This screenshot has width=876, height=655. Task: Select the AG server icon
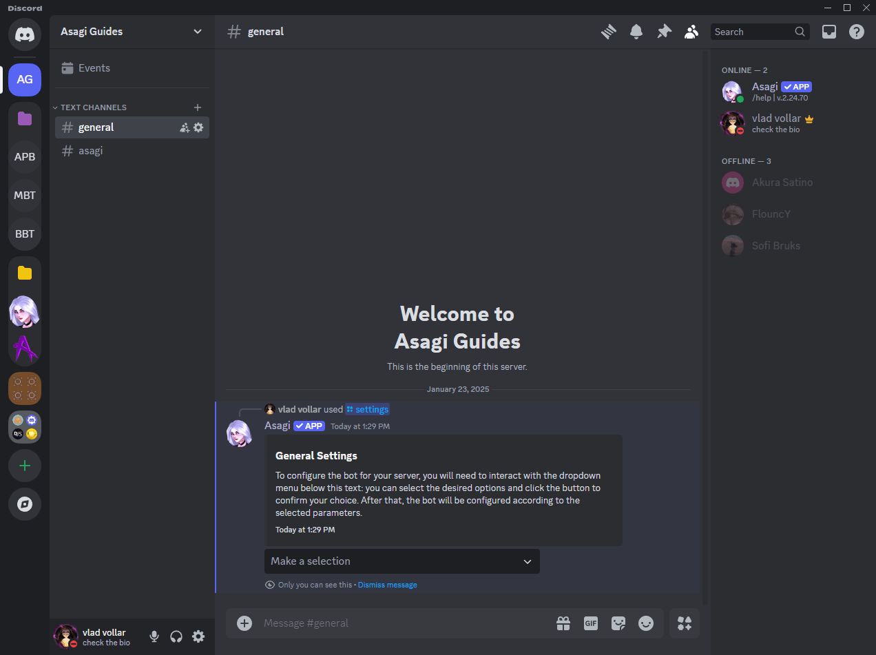click(25, 79)
